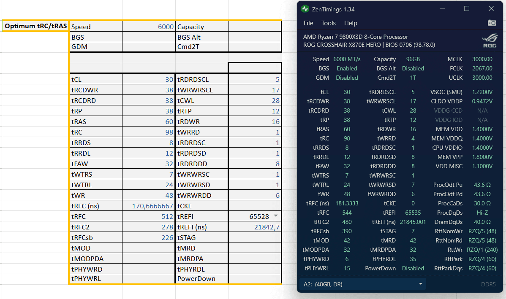Screen dimensions: 506x299
Task: Select the 'GDM' label cell in spreadsheet
Action: tap(96, 47)
